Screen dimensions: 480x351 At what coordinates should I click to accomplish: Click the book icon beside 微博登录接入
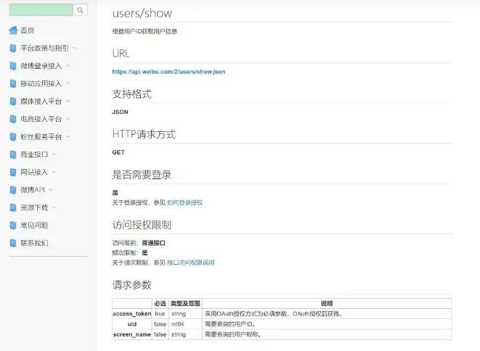click(13, 66)
